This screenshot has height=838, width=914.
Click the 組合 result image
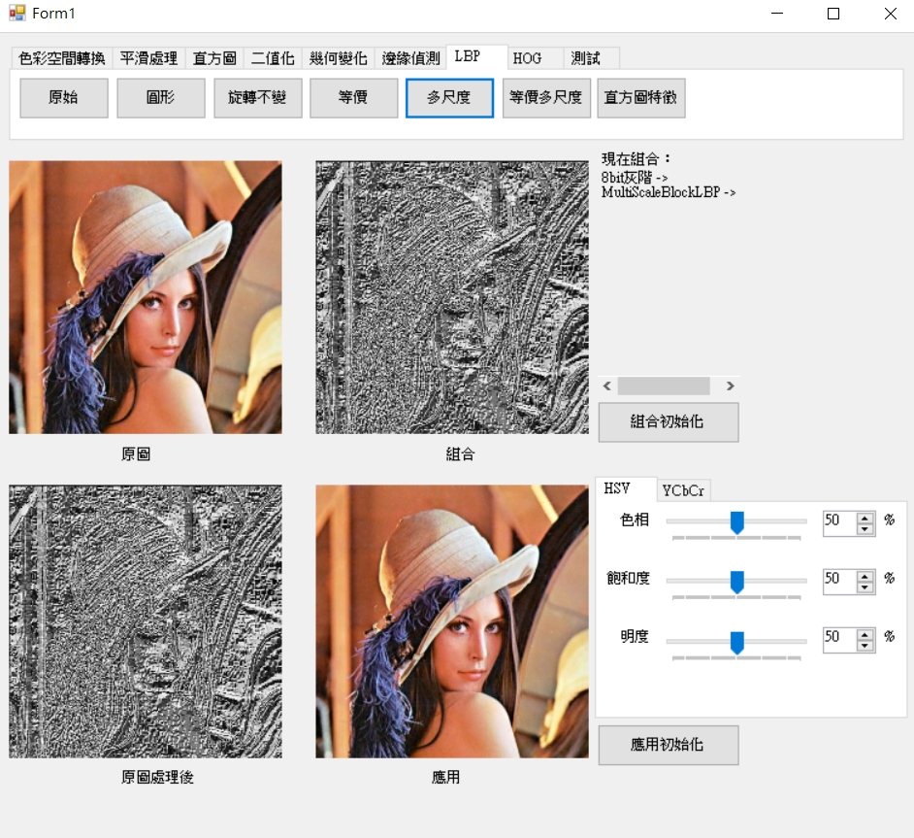coord(452,297)
